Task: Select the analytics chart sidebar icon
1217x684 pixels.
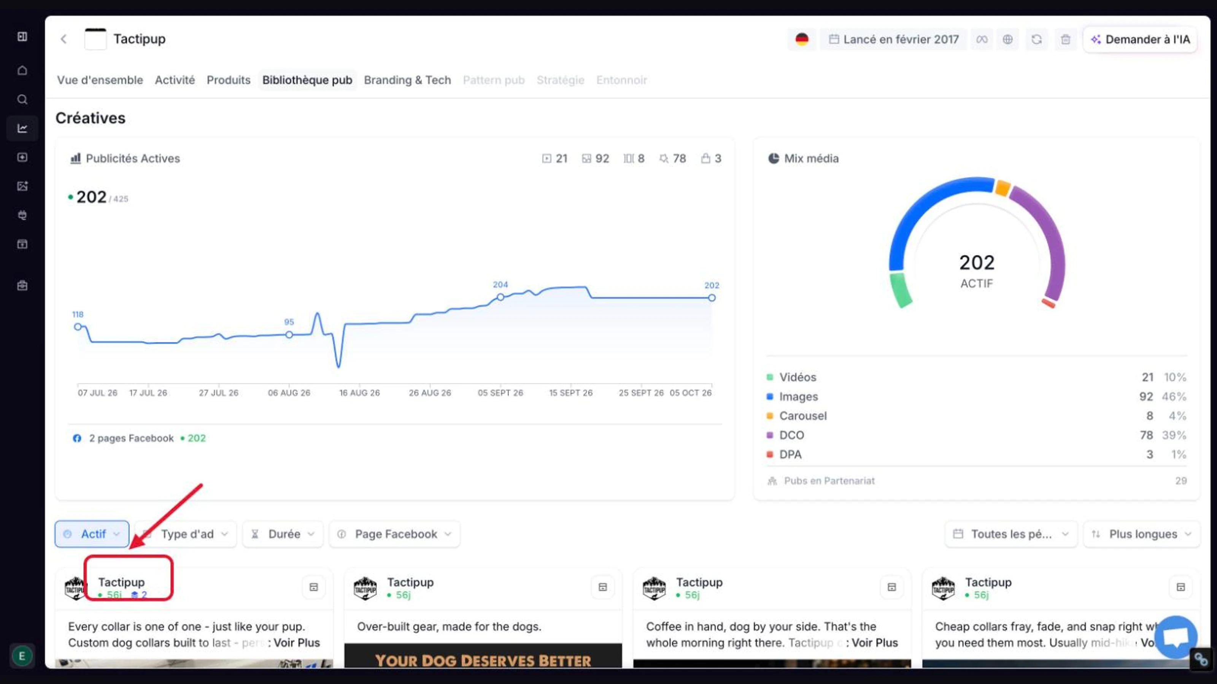Action: tap(22, 128)
